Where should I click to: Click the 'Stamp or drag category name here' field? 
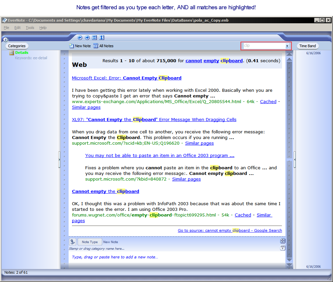pyautogui.click(x=97, y=248)
